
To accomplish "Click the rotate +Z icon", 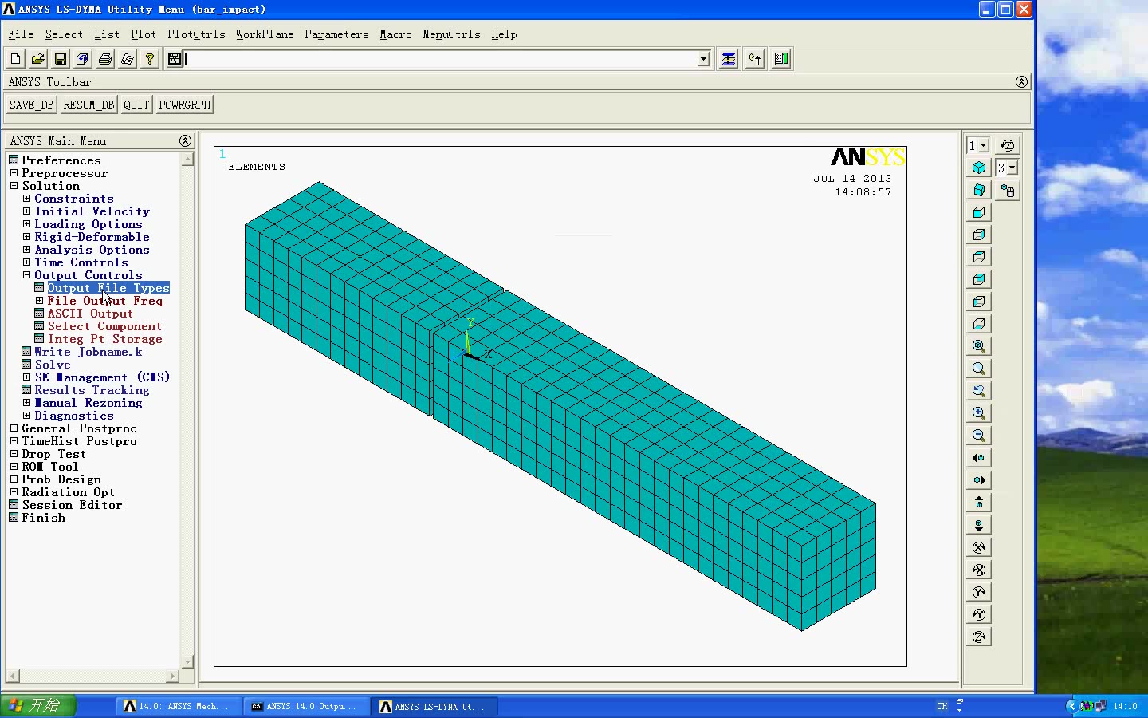I will pos(978,636).
